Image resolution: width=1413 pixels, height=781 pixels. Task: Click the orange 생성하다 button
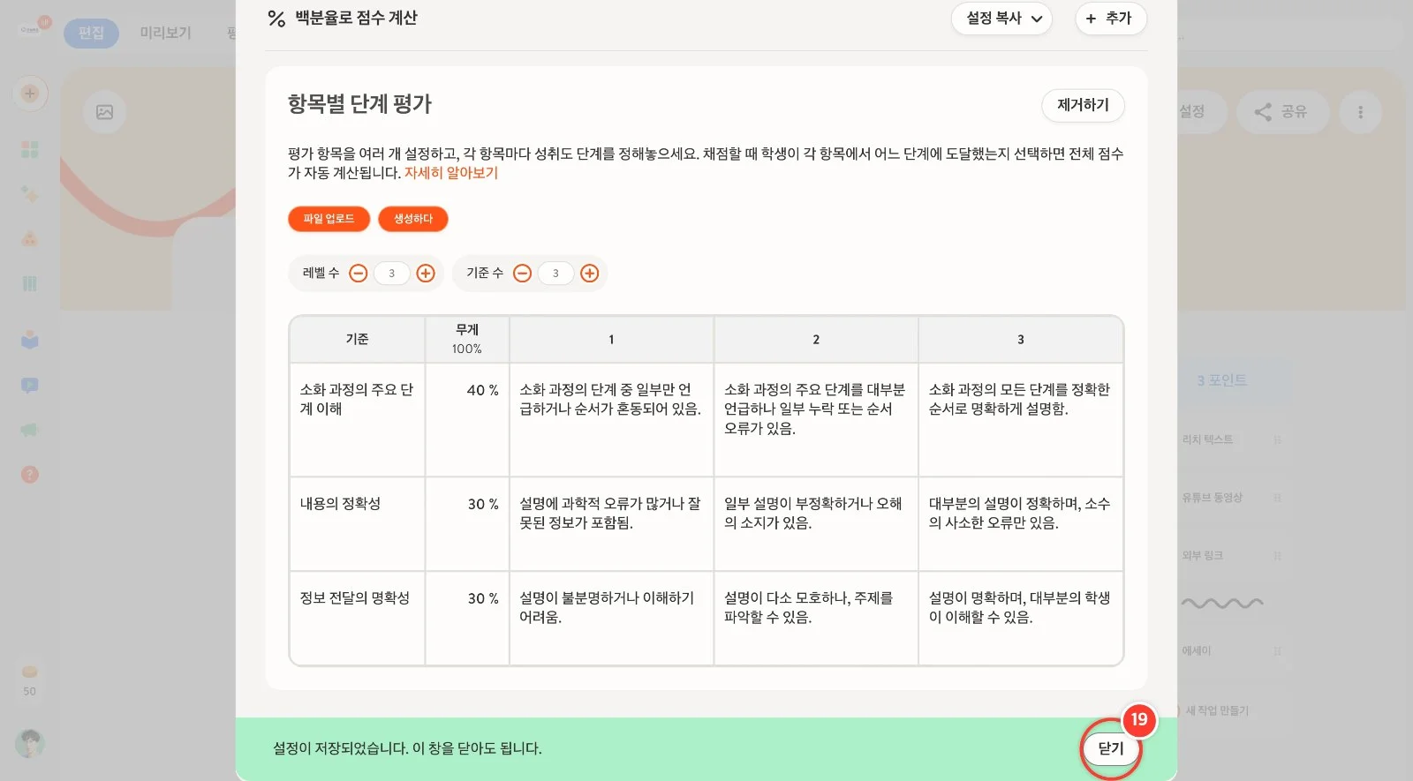(x=413, y=219)
